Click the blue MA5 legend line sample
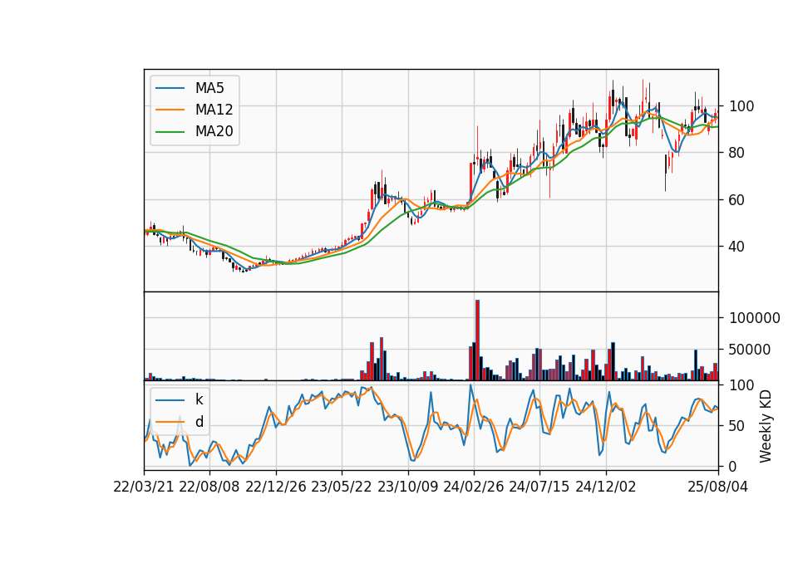The image size is (798, 573). click(x=170, y=88)
